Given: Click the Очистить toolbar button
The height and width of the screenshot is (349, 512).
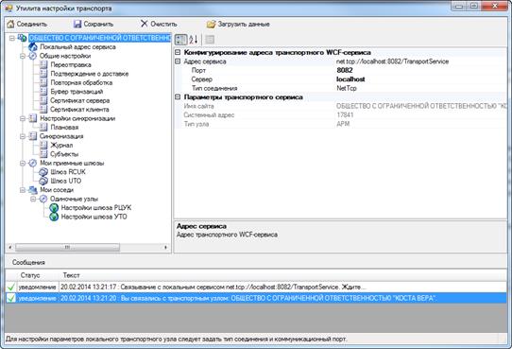Looking at the screenshot, I should click(x=159, y=24).
